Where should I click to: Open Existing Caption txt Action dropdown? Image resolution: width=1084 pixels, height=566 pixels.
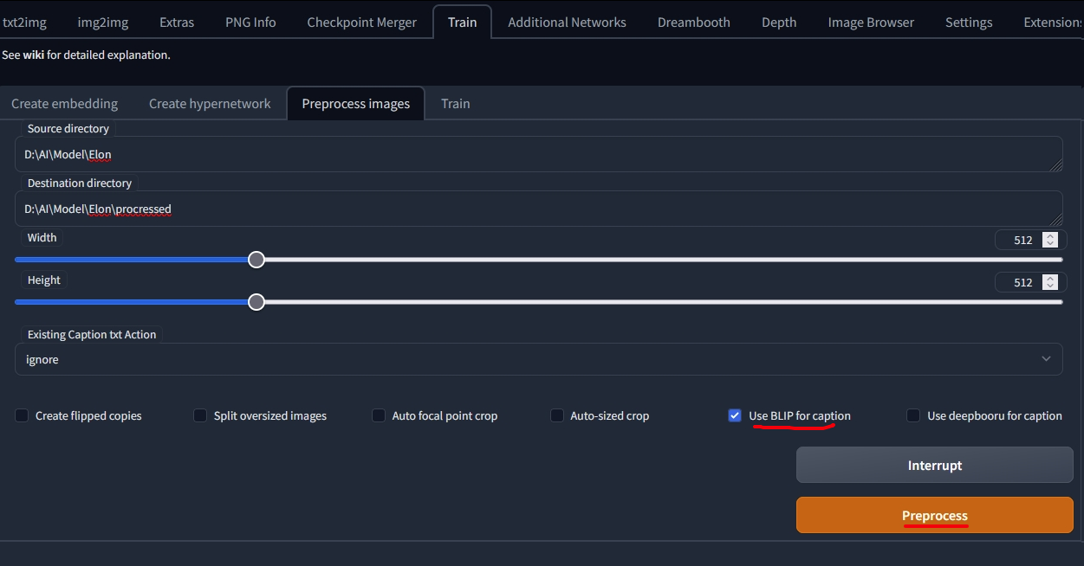coord(538,359)
